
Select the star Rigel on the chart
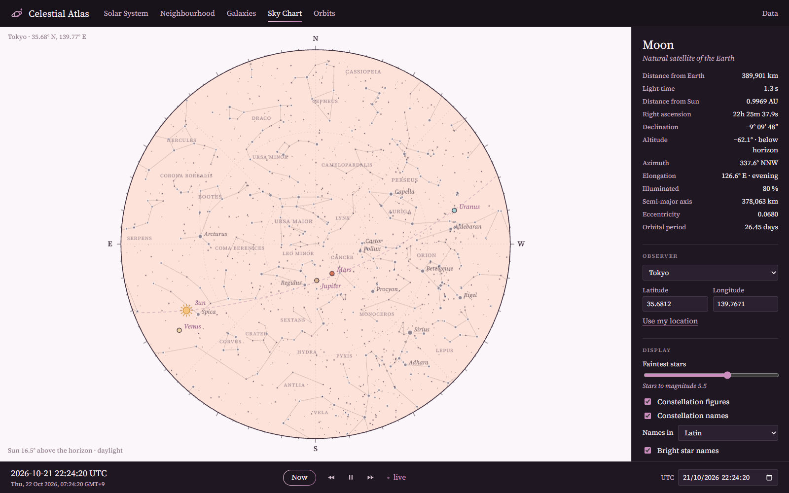pyautogui.click(x=460, y=297)
